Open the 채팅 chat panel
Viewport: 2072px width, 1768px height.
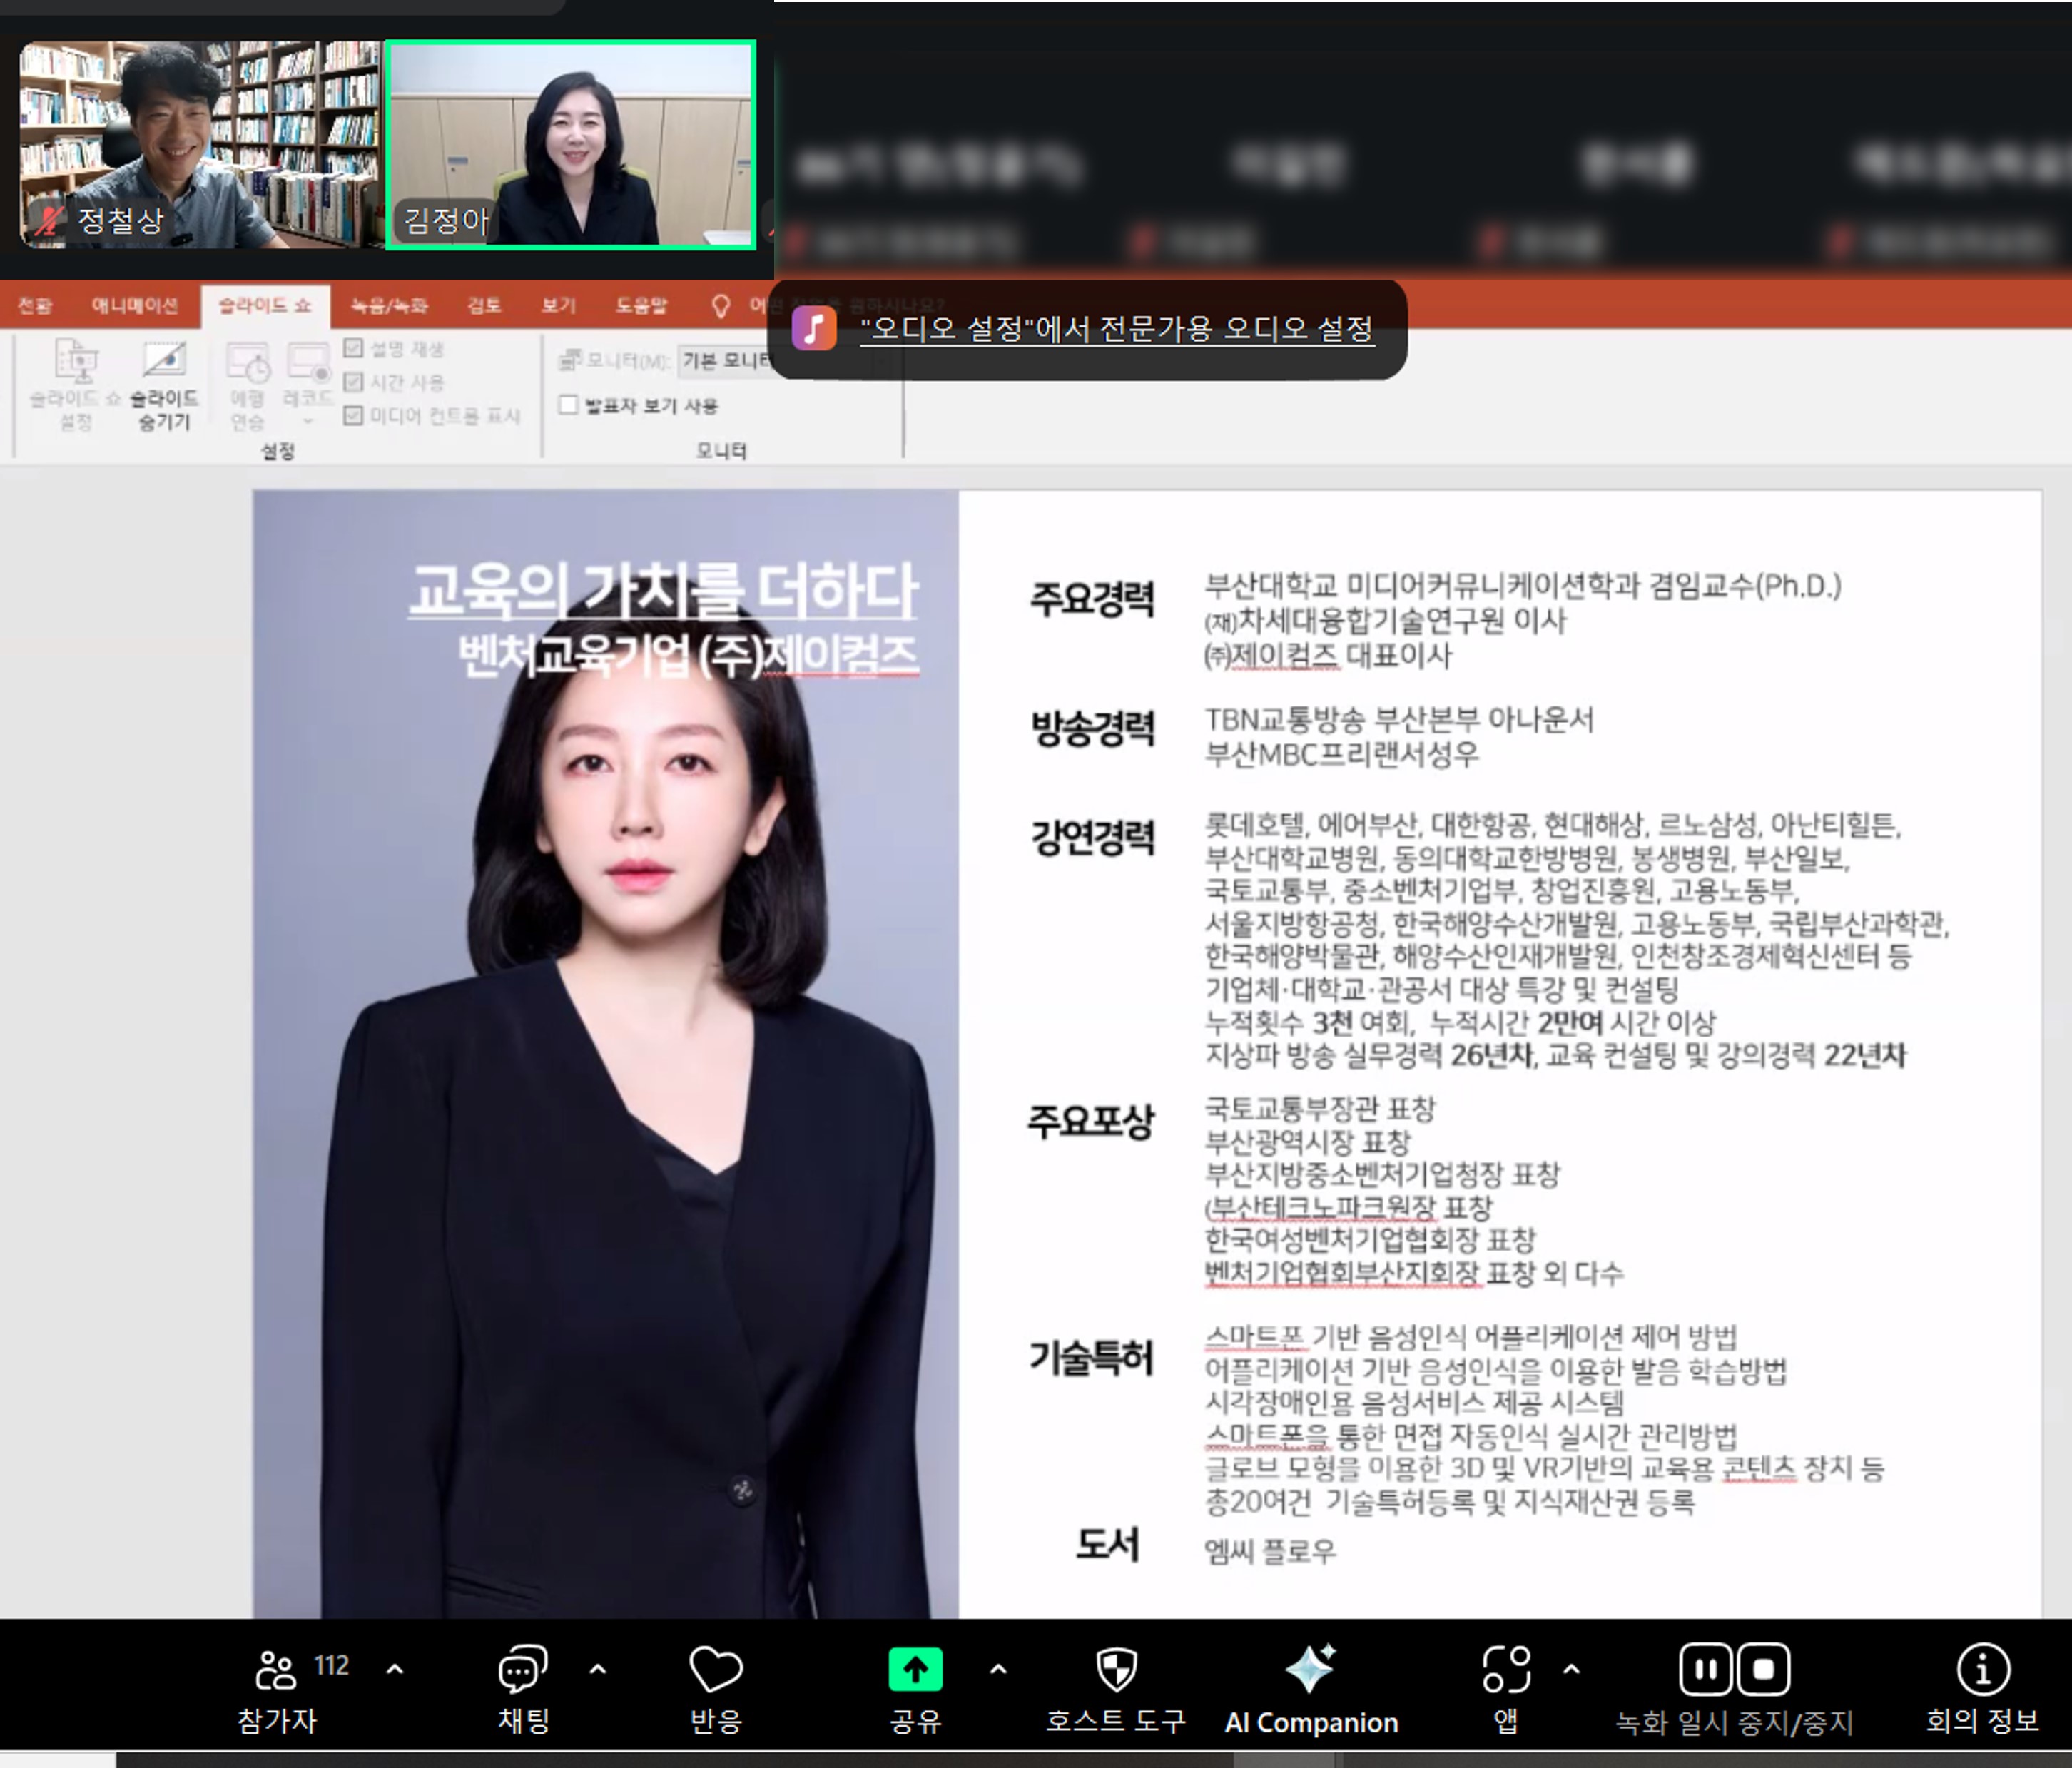pos(522,1670)
